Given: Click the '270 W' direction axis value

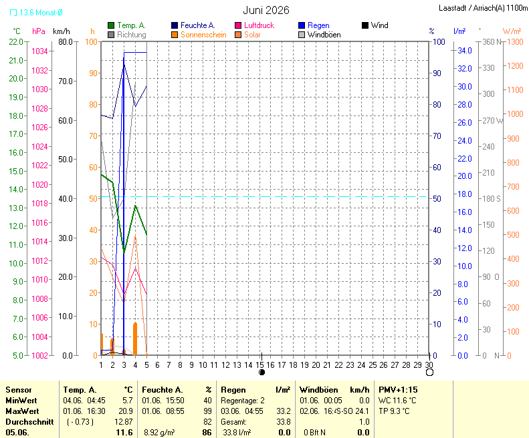Looking at the screenshot, I should point(492,121).
